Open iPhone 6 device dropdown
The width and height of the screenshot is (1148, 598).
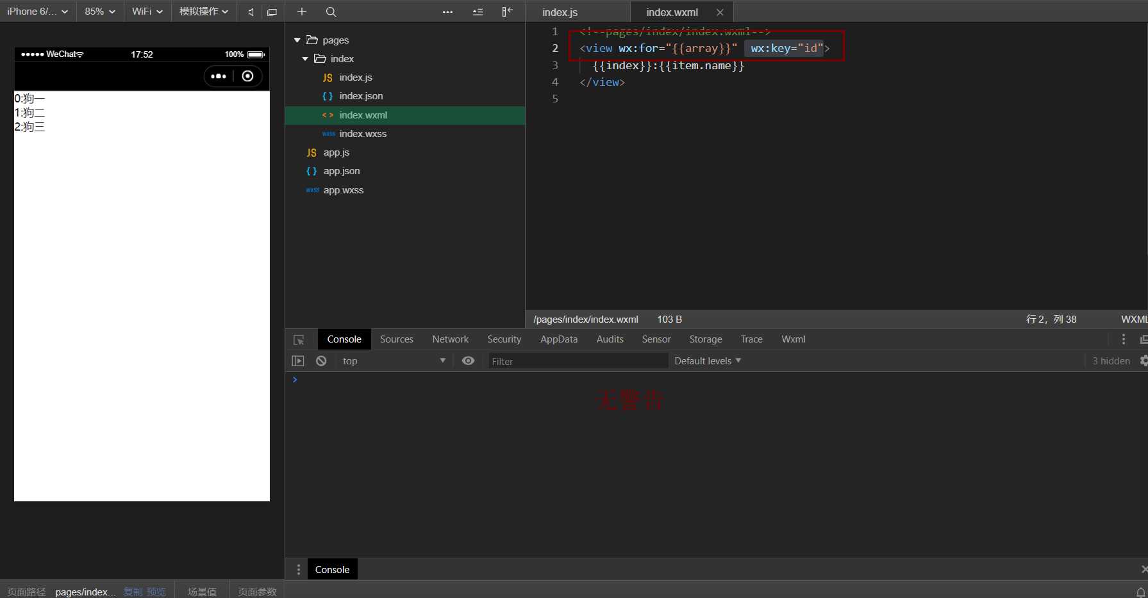[x=37, y=12]
